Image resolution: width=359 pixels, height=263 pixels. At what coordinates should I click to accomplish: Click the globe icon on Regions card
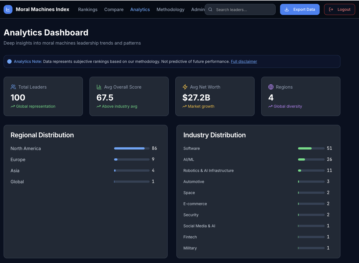click(x=271, y=87)
